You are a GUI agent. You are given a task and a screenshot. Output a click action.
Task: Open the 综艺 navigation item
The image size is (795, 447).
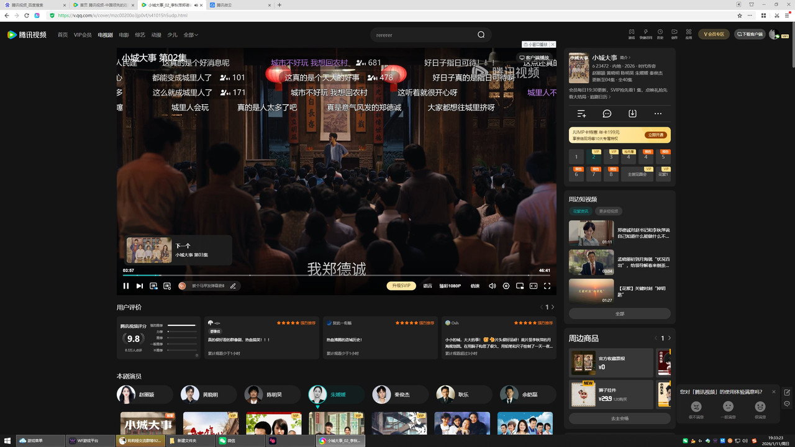click(x=140, y=35)
